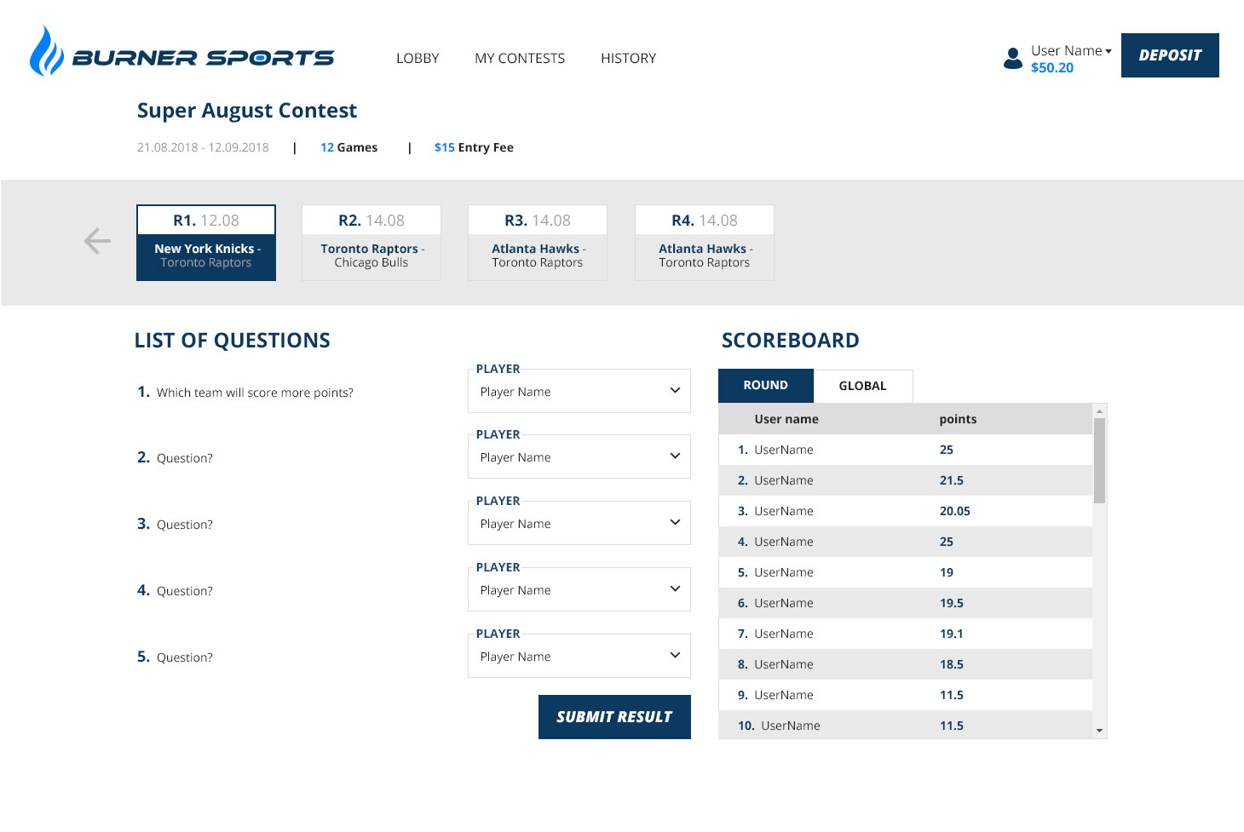Click the contest dates 21.08.2018 - 12.09.2018

point(203,147)
